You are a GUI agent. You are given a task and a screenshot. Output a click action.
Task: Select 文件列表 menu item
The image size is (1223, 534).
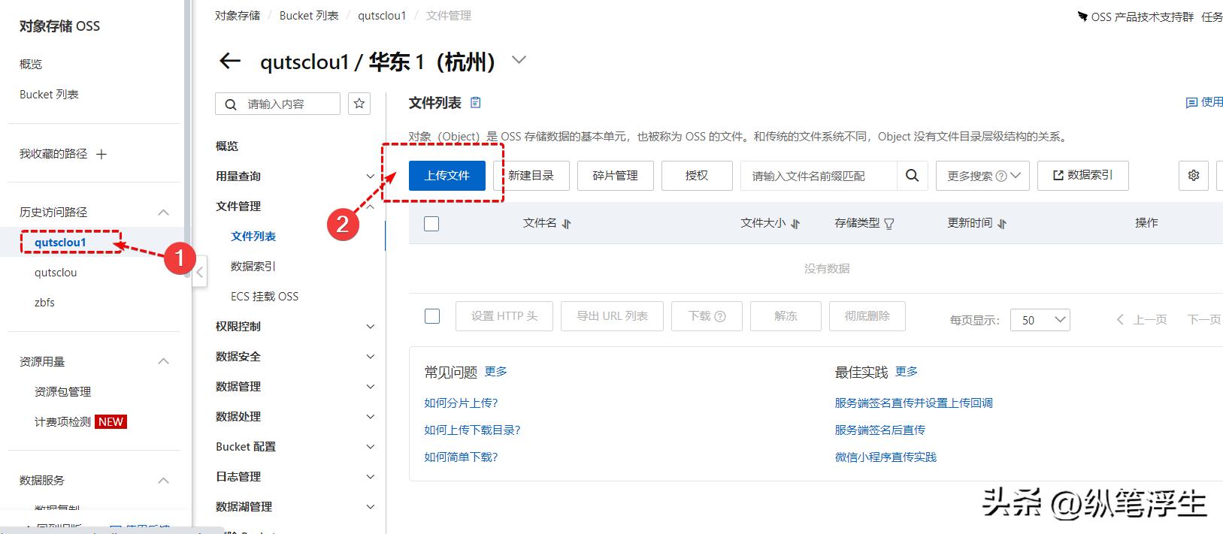[253, 237]
